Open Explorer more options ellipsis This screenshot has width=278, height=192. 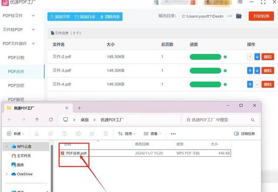[173, 134]
